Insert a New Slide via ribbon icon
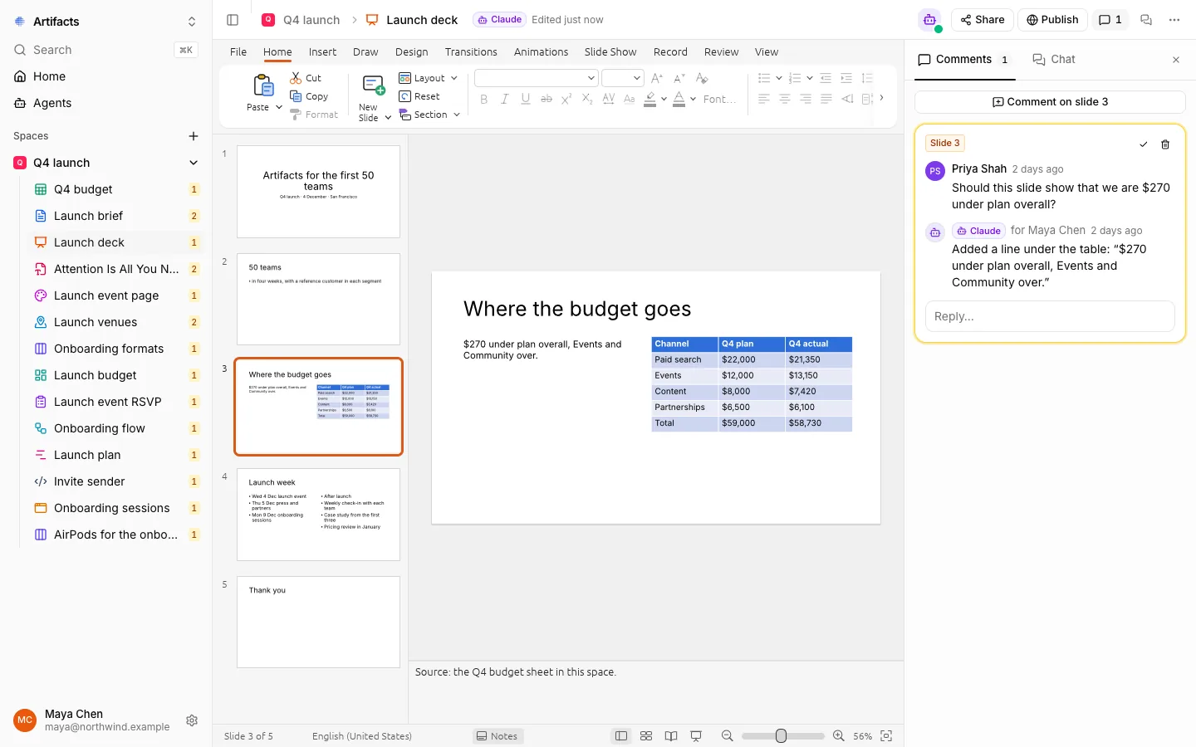 pos(374,85)
